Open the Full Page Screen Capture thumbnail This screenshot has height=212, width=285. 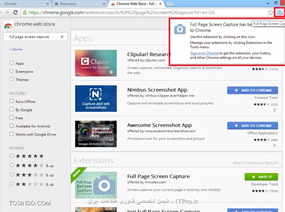click(96, 185)
